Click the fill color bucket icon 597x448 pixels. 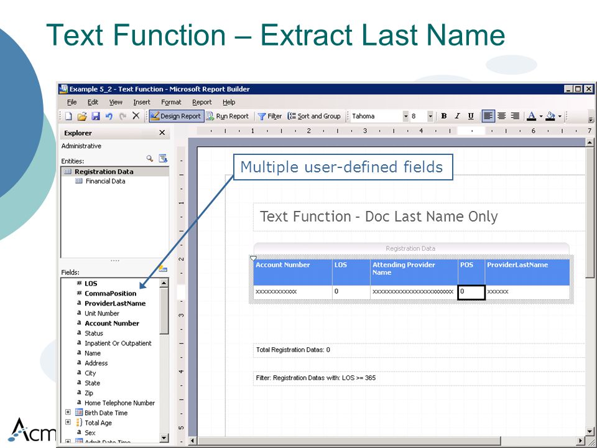pyautogui.click(x=550, y=116)
